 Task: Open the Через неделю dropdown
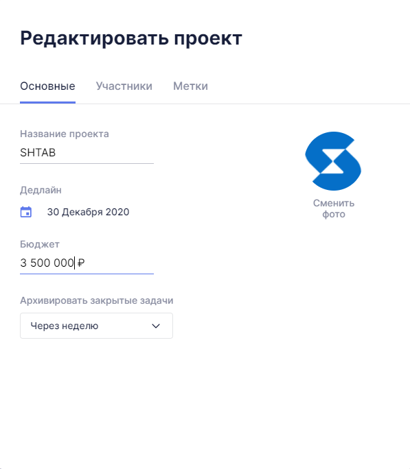click(96, 326)
